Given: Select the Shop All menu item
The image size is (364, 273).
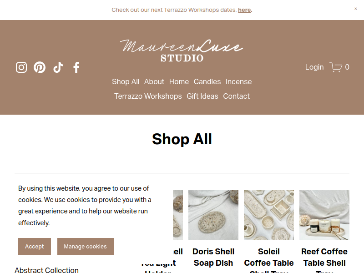Looking at the screenshot, I should (126, 82).
